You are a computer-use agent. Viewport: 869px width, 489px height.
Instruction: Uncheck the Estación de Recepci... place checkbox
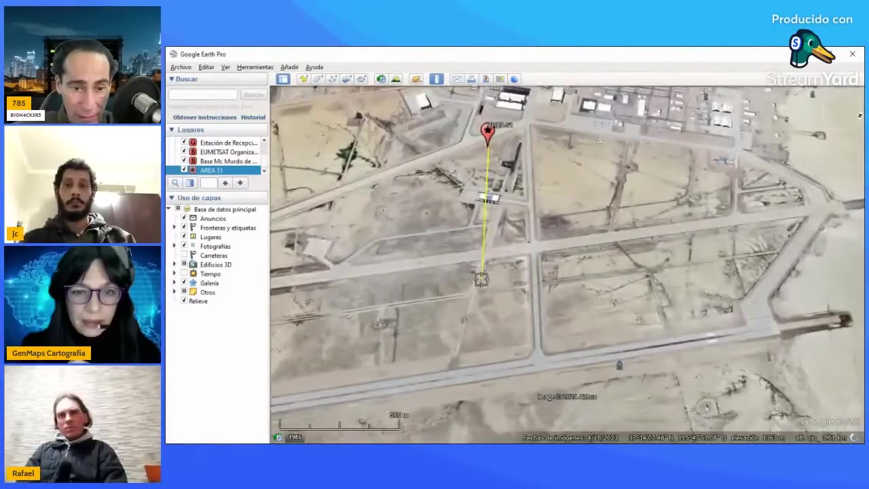tap(183, 142)
